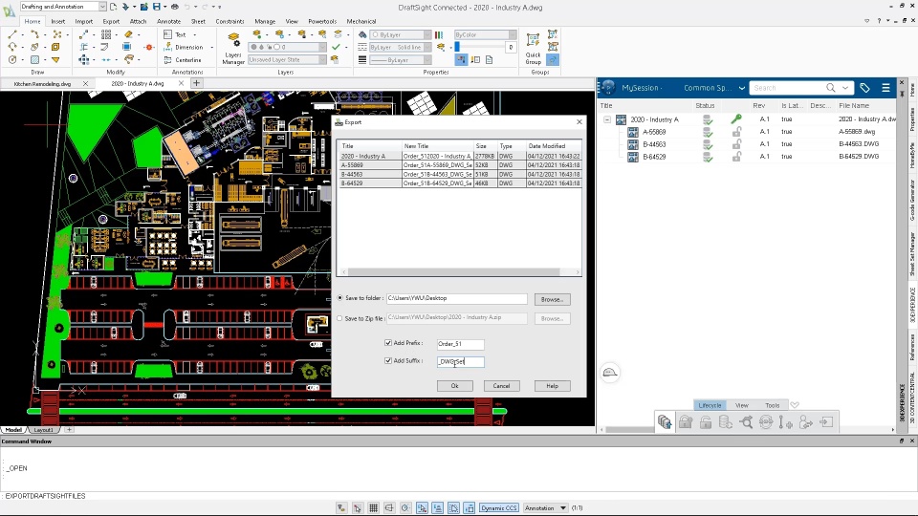This screenshot has width=918, height=516.
Task: Toggle Grid display in status bar
Action: [x=373, y=507]
